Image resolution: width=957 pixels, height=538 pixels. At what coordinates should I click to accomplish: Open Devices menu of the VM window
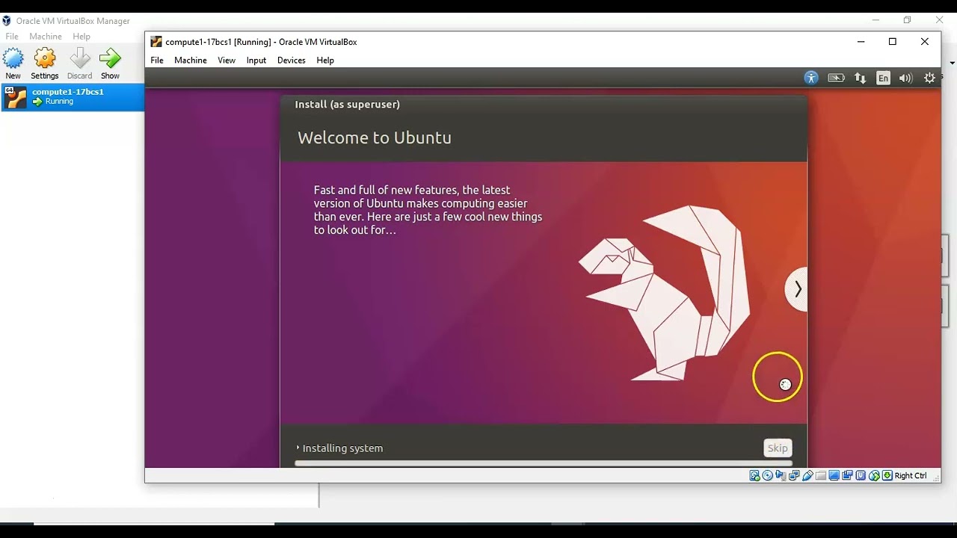point(292,61)
